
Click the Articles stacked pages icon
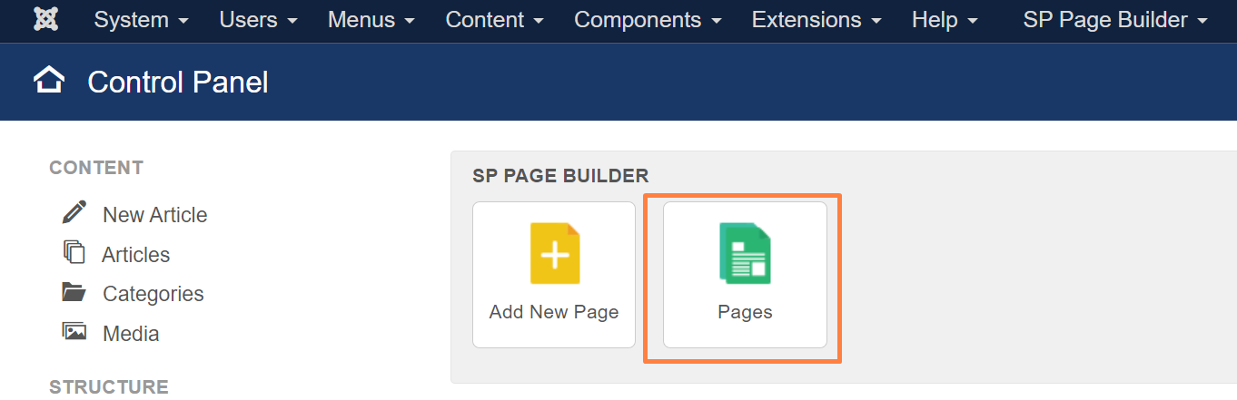(74, 252)
